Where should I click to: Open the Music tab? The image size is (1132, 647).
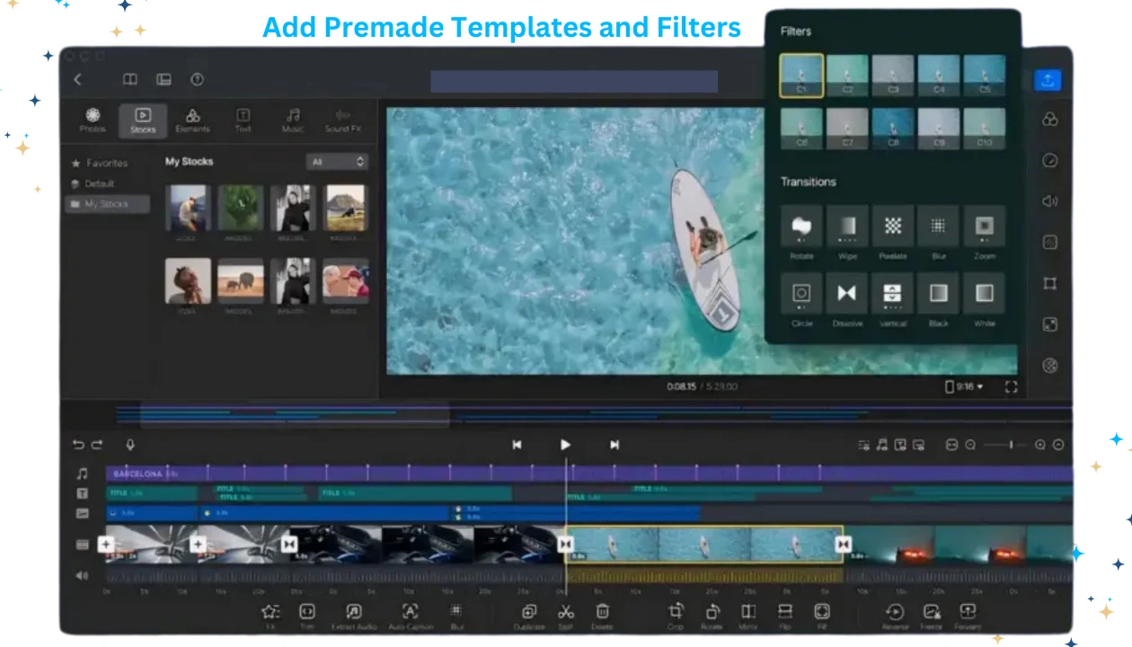point(293,120)
